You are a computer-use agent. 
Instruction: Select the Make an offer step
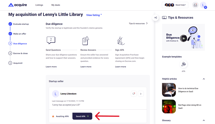click(17, 34)
